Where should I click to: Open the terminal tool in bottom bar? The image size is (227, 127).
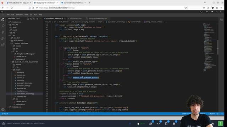tap(150, 123)
